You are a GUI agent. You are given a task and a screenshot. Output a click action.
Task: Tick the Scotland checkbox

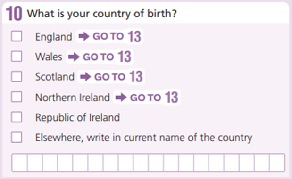click(x=17, y=76)
